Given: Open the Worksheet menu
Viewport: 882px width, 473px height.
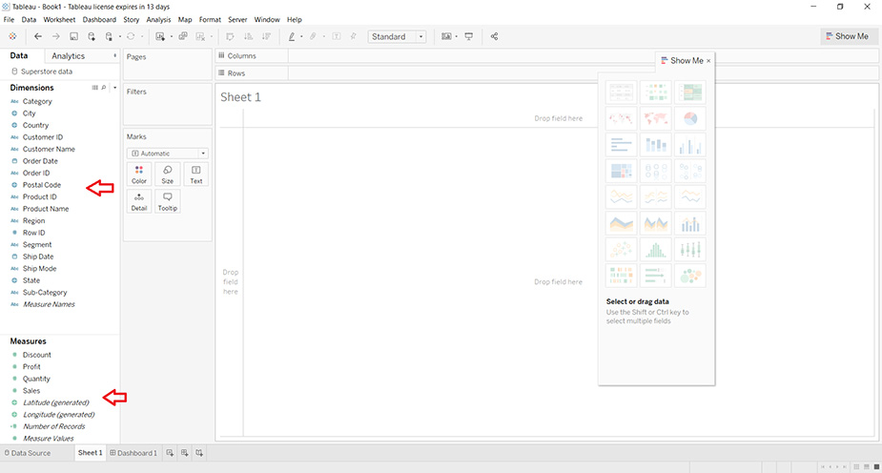Looking at the screenshot, I should coord(59,20).
